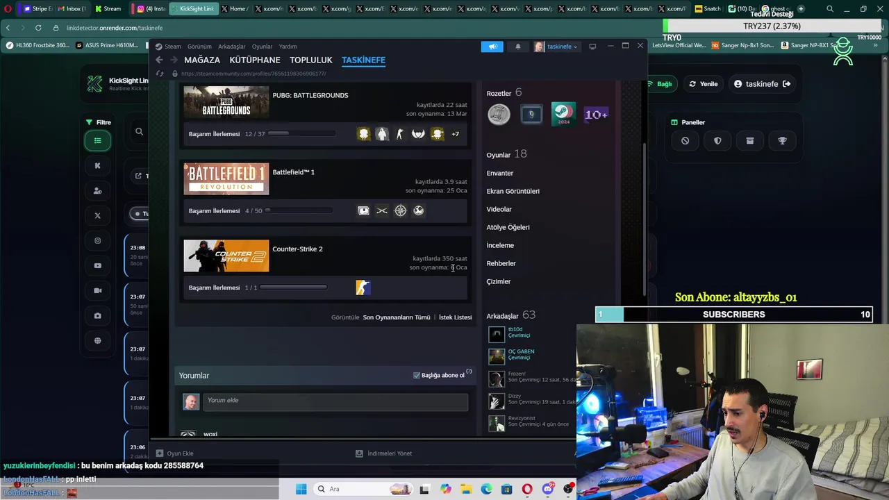Open the taskinefe account dropdown in Steam
This screenshot has width=889, height=500.
556,47
